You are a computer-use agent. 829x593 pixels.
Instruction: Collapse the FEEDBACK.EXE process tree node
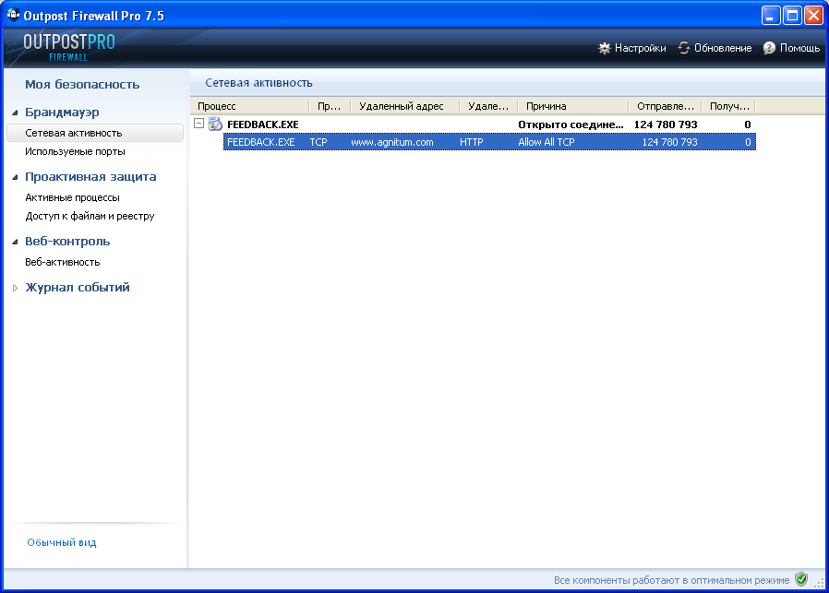pyautogui.click(x=198, y=124)
